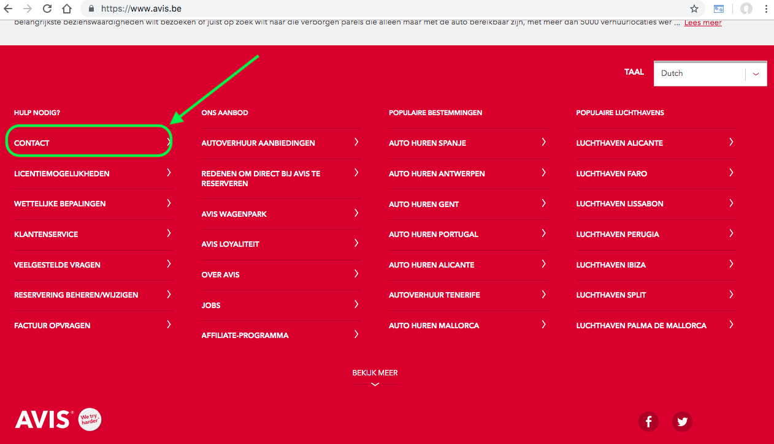Open Luchthaven Palma de Mallorca link
This screenshot has width=774, height=444.
[642, 325]
